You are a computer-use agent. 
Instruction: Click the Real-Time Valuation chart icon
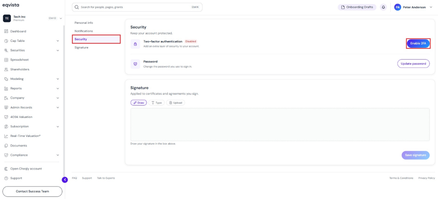click(6, 136)
